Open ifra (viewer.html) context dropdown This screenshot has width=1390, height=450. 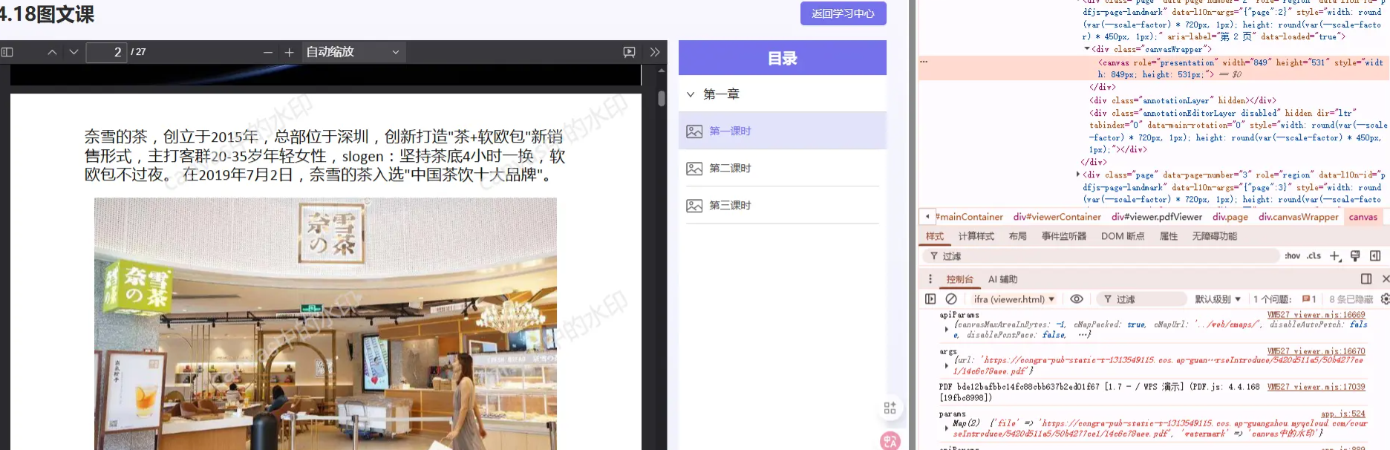tap(1014, 299)
